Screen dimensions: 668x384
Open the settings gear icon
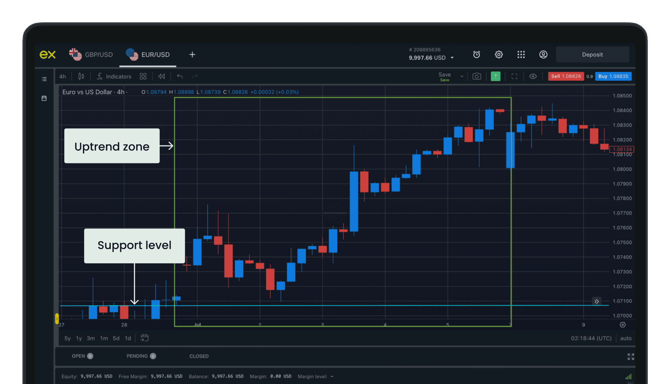coord(499,55)
